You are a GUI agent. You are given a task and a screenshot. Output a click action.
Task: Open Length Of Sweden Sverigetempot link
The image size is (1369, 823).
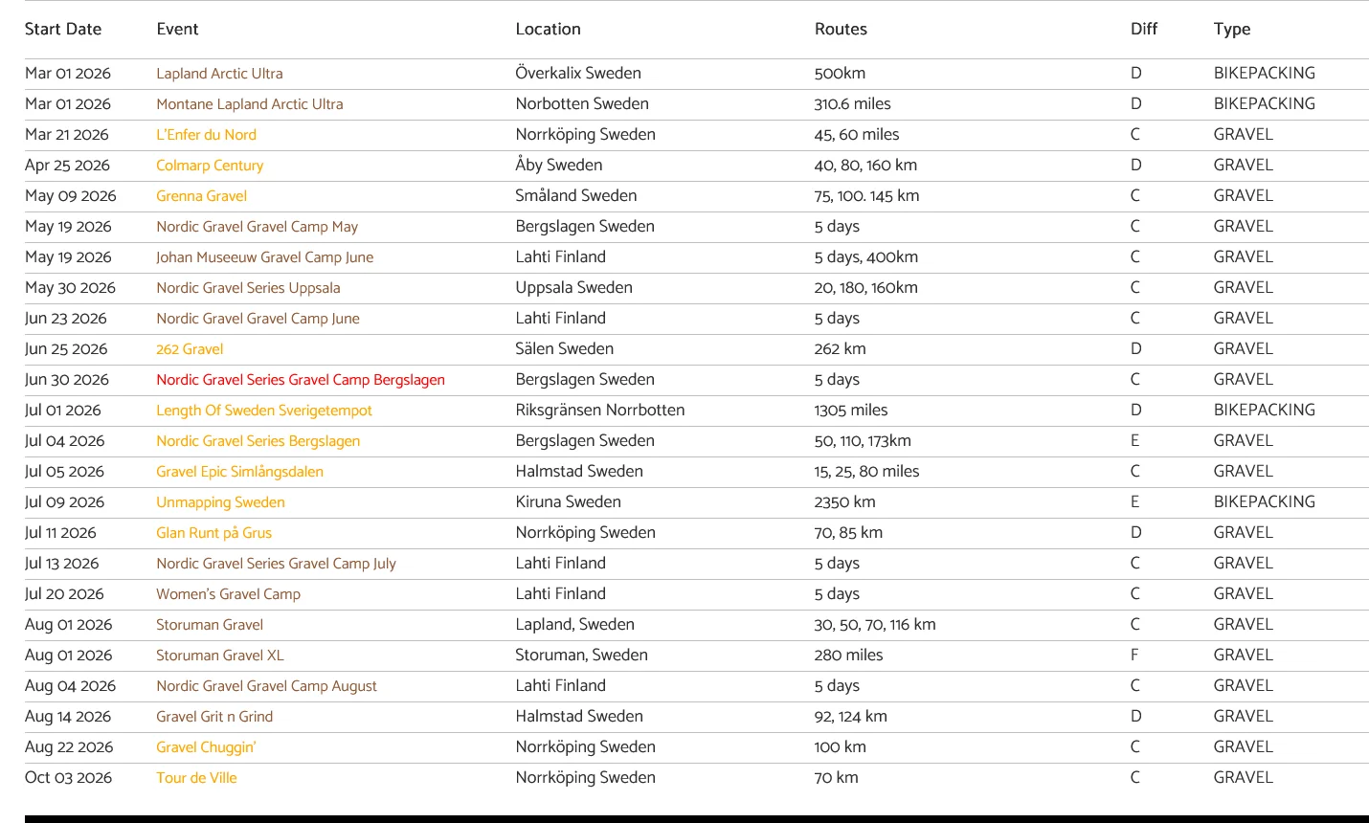click(264, 411)
